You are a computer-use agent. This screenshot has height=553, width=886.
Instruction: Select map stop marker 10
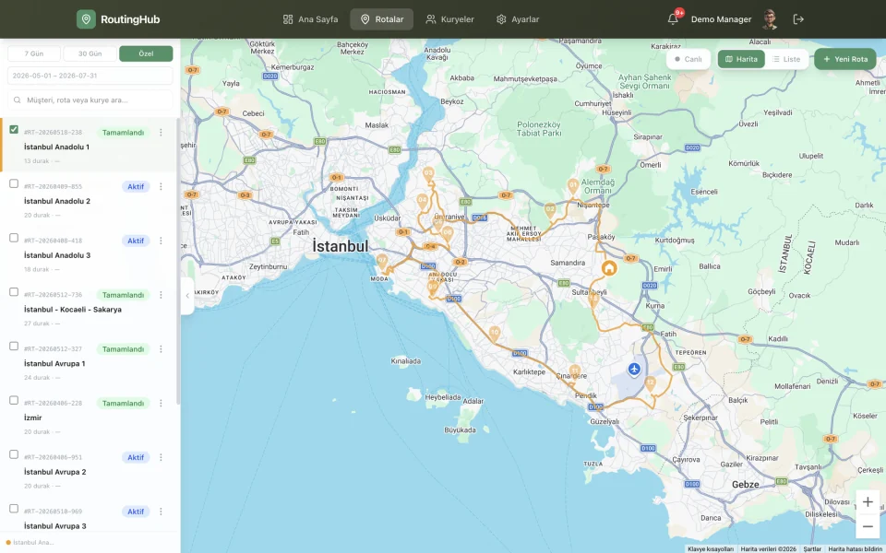tap(495, 334)
